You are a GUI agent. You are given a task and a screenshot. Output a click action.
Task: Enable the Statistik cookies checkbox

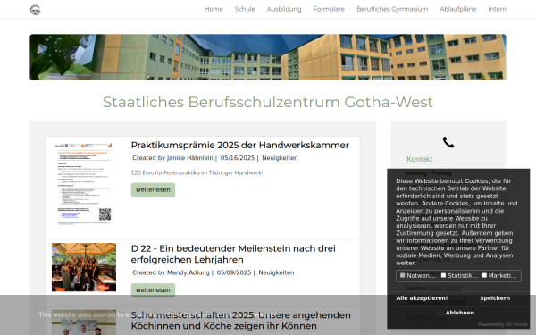point(443,275)
